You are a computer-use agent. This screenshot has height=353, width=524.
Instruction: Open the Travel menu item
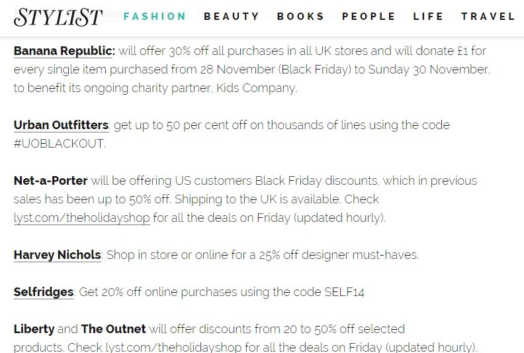488,17
